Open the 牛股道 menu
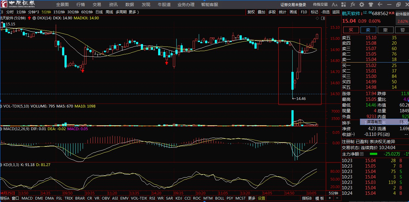Image resolution: width=409 pixels, height=202 pixels. click(x=164, y=5)
